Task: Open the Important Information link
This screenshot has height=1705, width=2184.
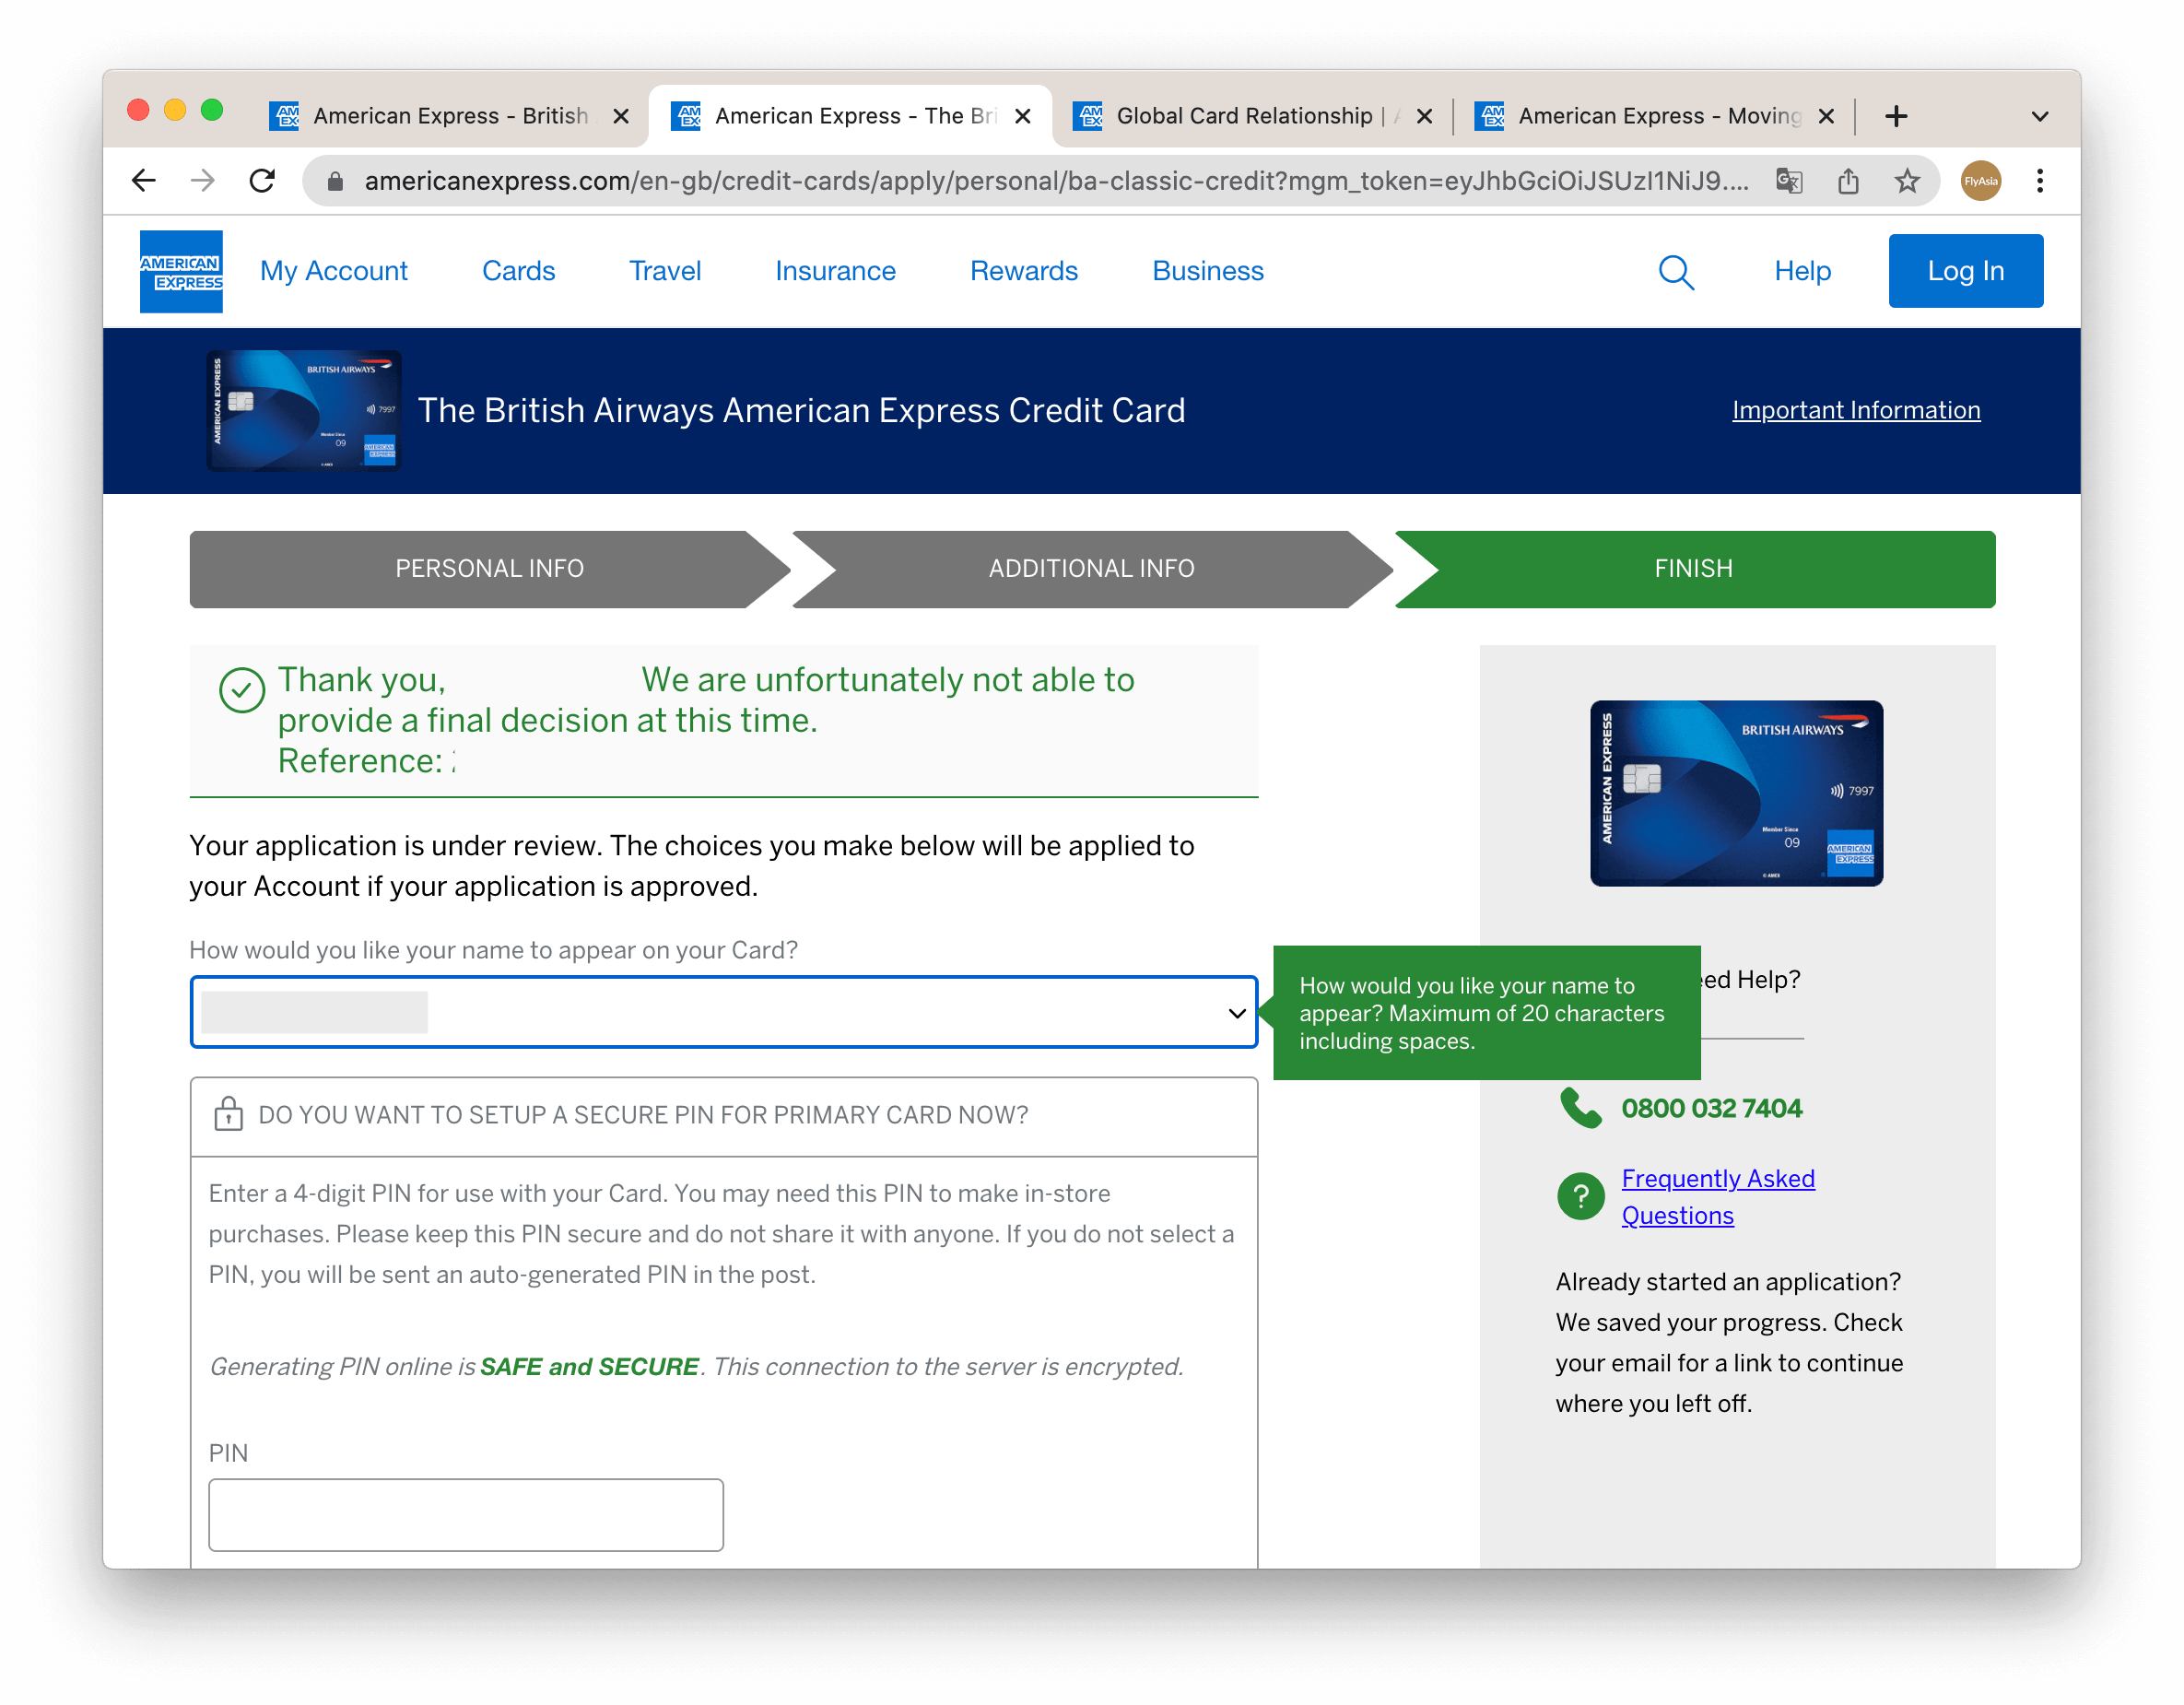Action: point(1856,410)
